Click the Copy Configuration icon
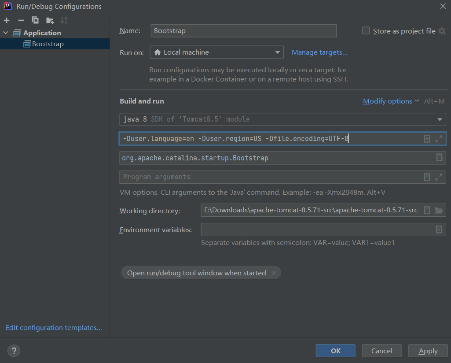The width and height of the screenshot is (451, 363). click(35, 20)
